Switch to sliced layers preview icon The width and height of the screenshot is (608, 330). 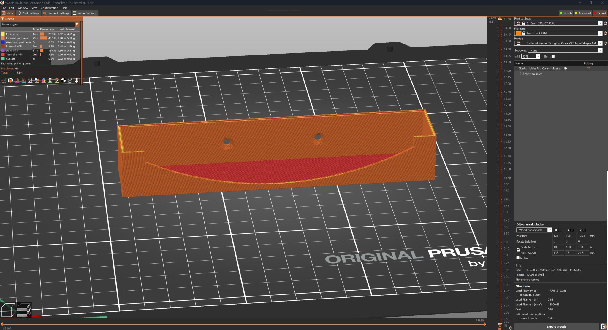point(24,310)
